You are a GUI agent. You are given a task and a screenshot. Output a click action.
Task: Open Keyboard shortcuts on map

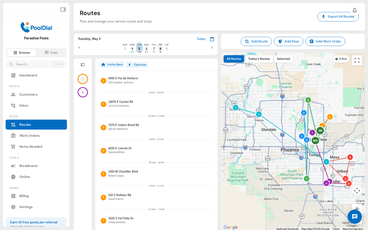coord(287,229)
